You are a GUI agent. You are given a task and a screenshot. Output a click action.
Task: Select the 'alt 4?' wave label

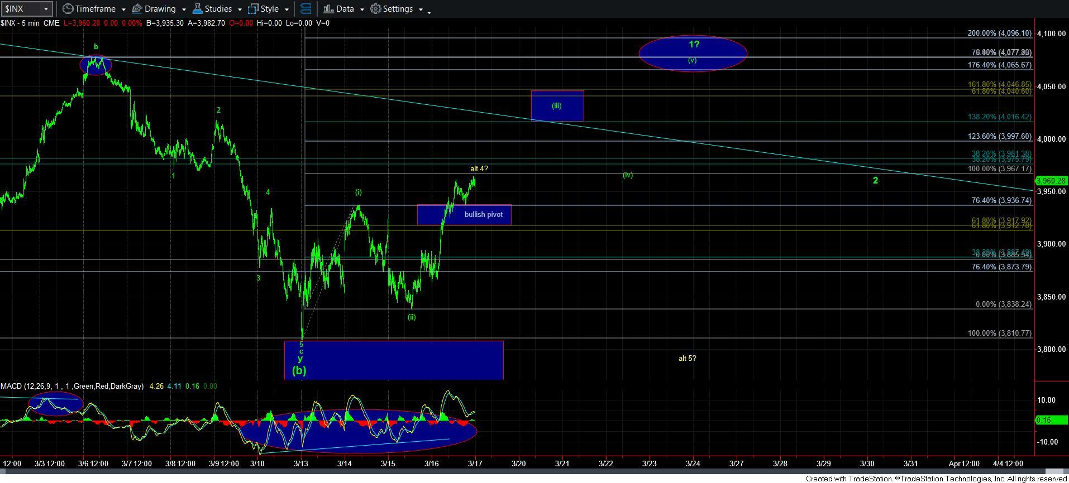tap(479, 168)
